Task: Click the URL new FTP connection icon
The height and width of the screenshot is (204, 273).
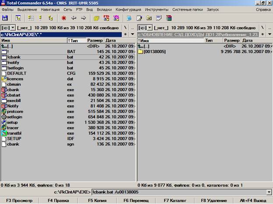Action: click(116, 18)
